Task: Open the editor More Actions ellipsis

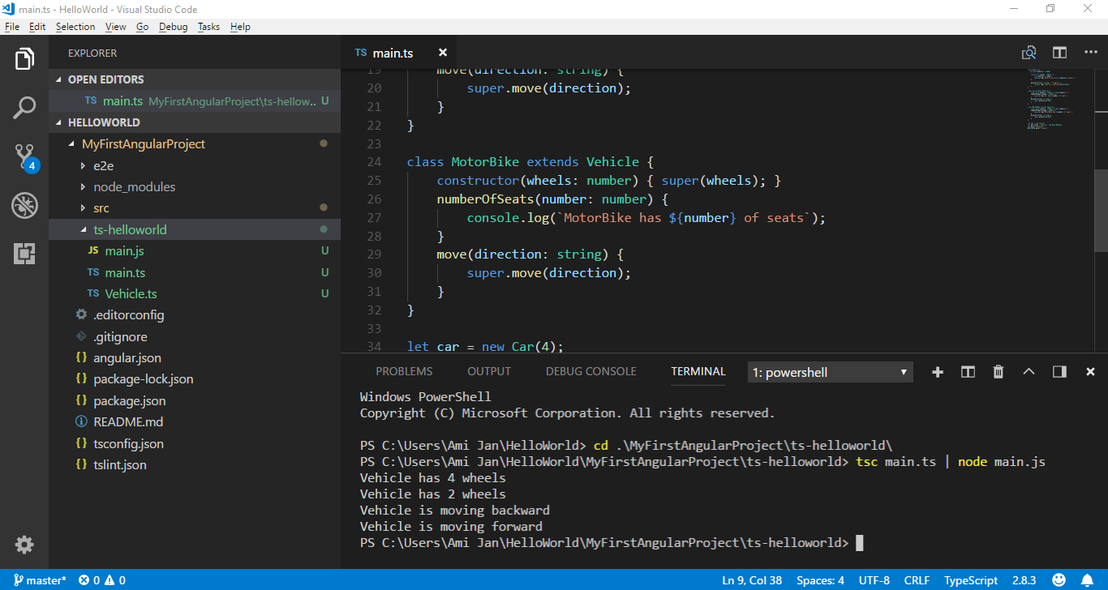Action: 1090,53
